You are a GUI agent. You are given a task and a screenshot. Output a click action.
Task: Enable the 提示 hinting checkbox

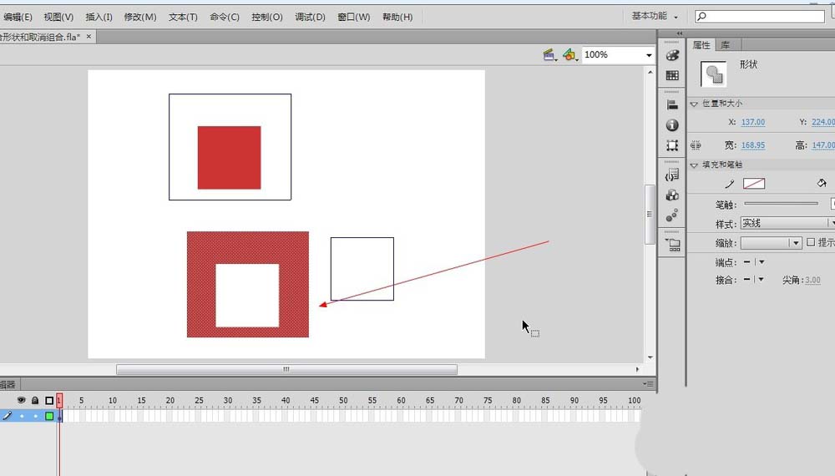tap(811, 242)
